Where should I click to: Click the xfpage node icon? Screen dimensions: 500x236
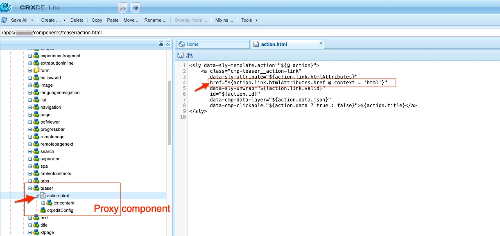tap(36, 232)
